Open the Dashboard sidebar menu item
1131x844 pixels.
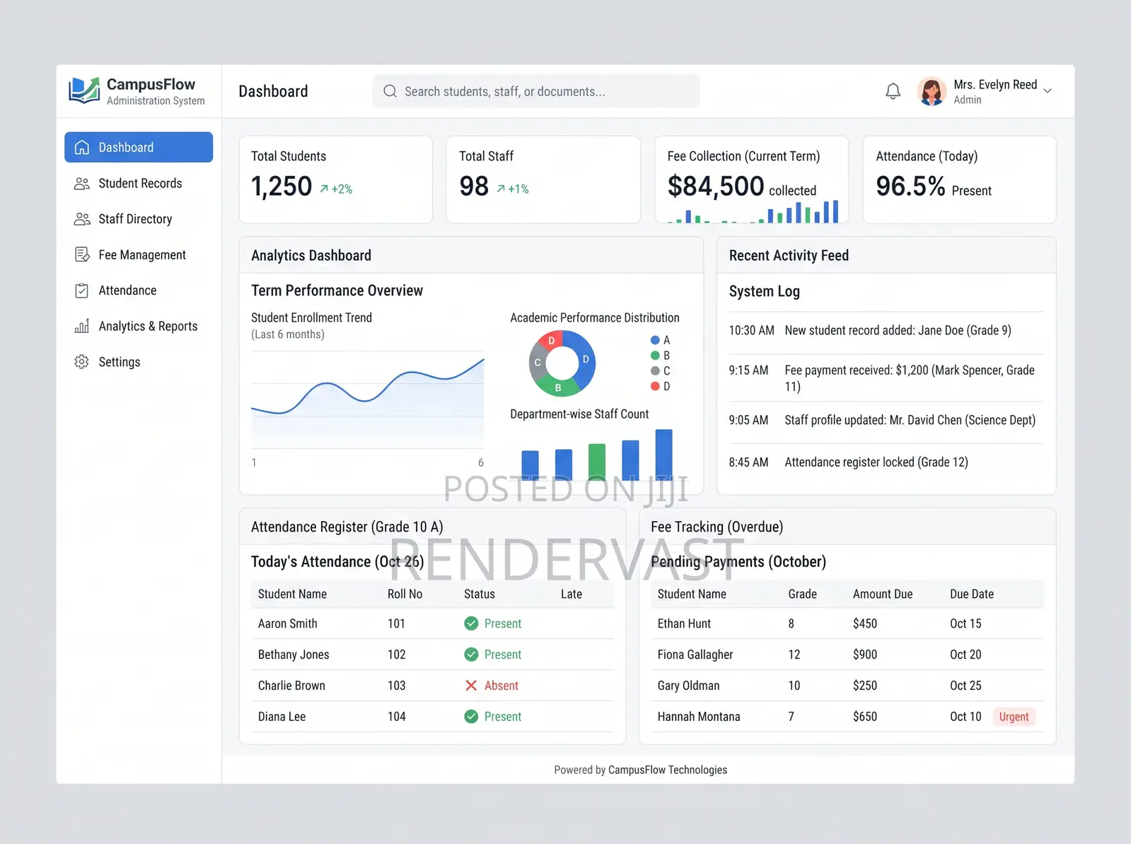tap(139, 147)
